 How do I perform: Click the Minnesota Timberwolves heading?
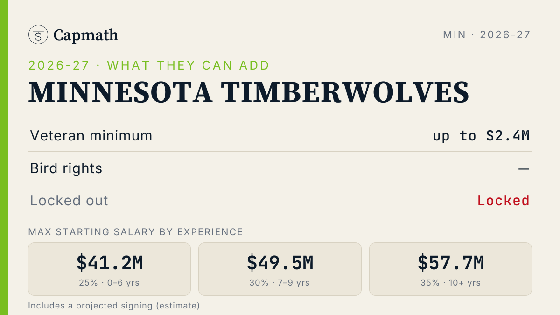249,92
